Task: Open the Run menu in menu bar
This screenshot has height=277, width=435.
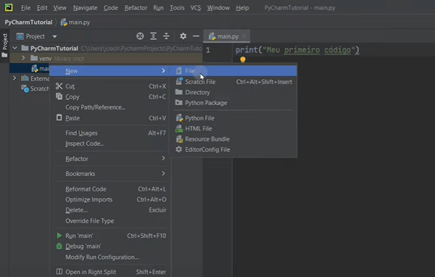Action: [158, 8]
